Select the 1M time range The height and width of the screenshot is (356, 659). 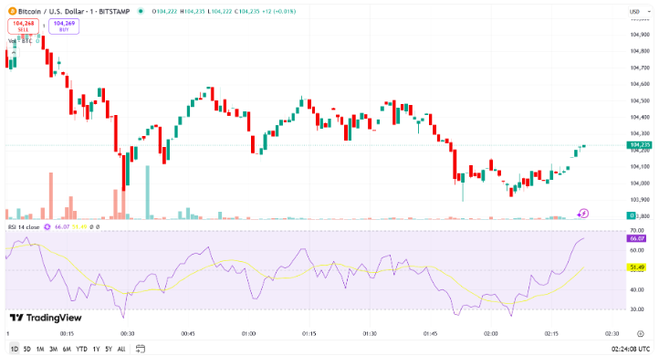40,349
